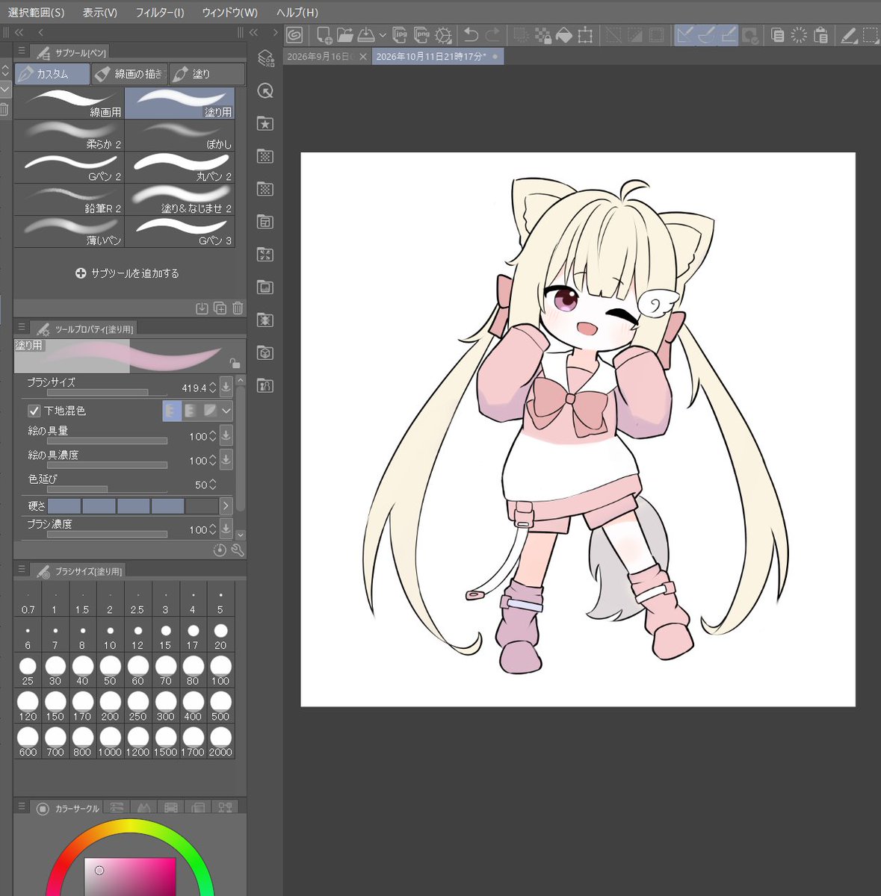The image size is (881, 896).
Task: Open tool property settings wrench icon
Action: [x=238, y=550]
